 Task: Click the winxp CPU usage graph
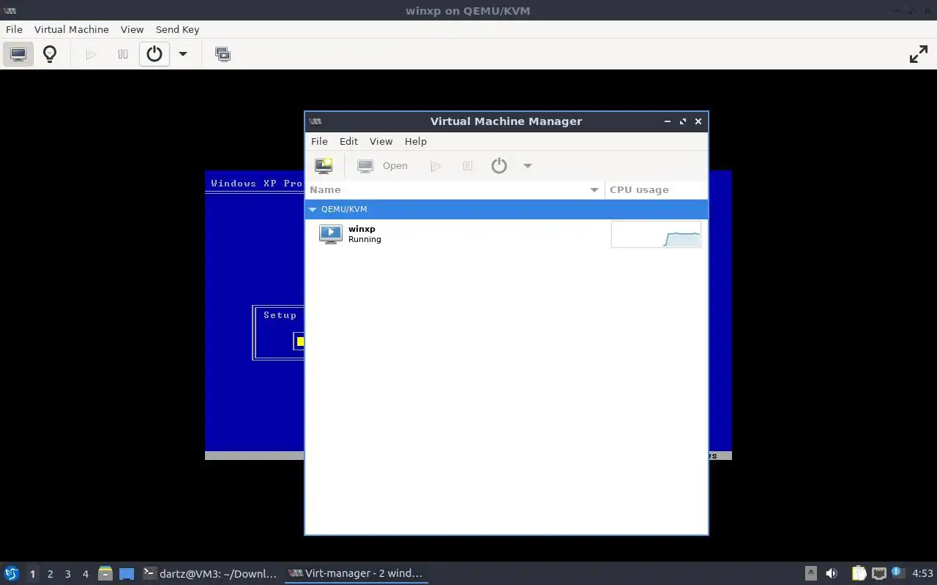click(x=656, y=235)
